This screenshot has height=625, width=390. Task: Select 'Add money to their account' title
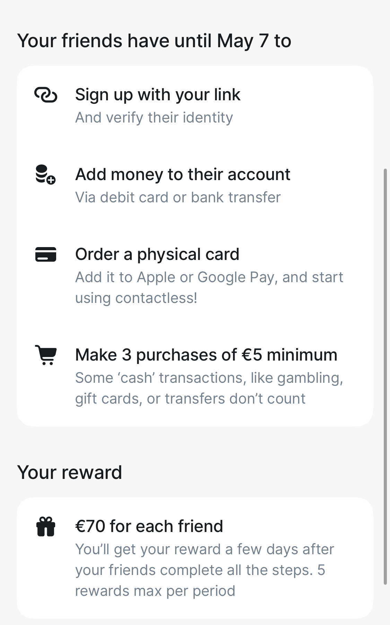pos(183,174)
